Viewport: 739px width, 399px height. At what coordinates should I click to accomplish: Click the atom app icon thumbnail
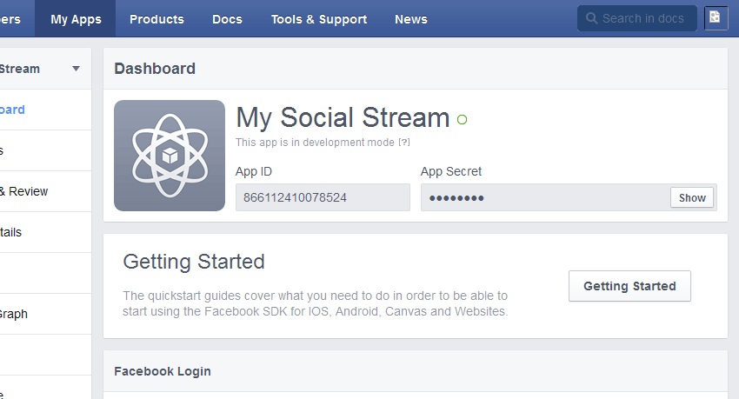pos(170,156)
